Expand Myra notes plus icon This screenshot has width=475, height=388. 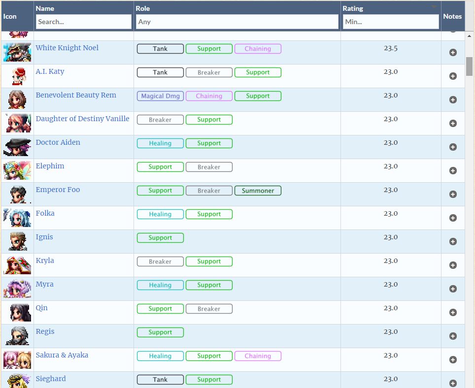(453, 289)
